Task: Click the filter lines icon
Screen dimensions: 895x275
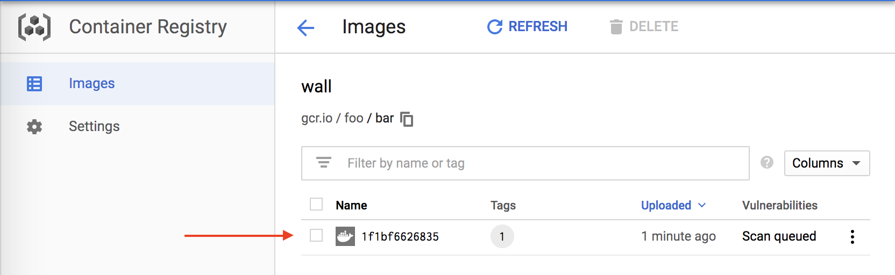Action: [323, 162]
